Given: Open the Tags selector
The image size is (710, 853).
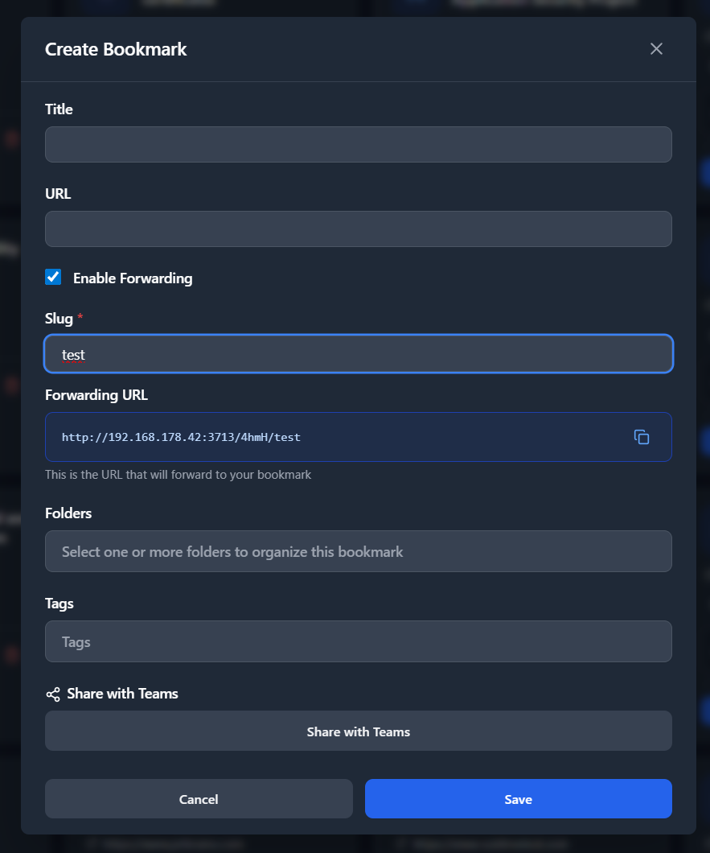Looking at the screenshot, I should point(359,641).
